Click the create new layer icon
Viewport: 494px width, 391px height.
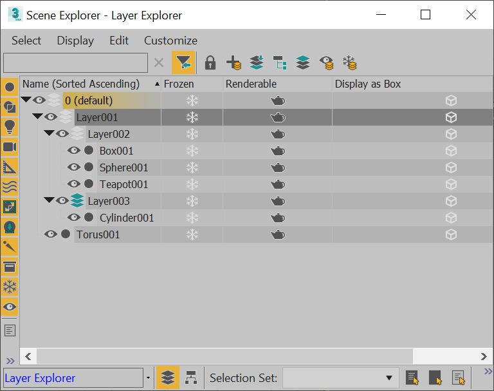(233, 62)
